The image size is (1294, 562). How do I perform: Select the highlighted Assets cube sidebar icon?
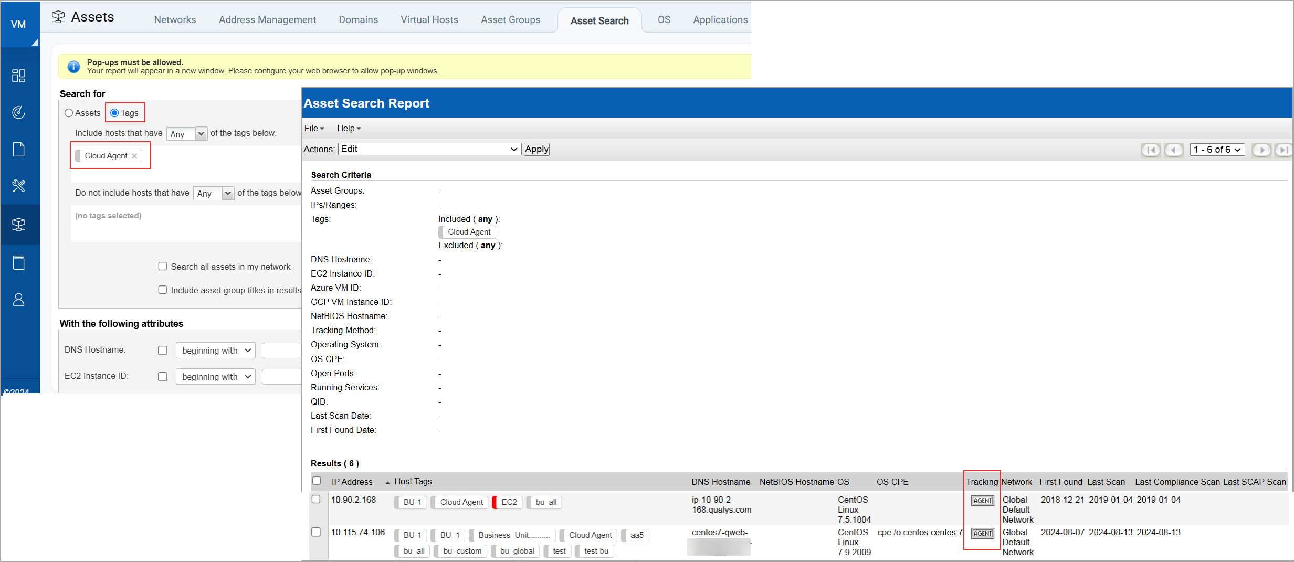(19, 225)
